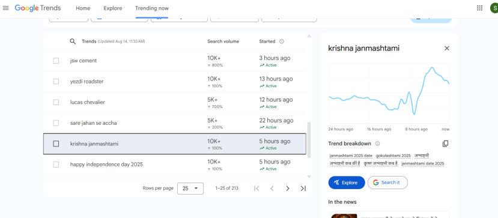Open the Google apps grid
The height and width of the screenshot is (218, 498).
point(479,8)
